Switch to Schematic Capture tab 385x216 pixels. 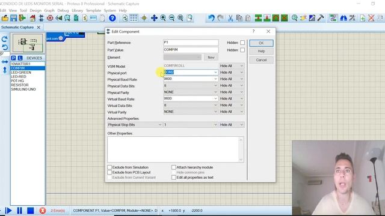click(17, 27)
